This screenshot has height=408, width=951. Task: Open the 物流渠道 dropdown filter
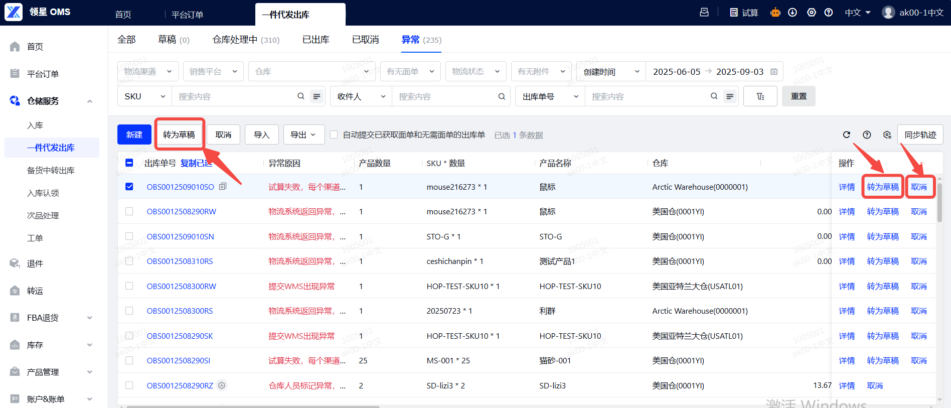click(x=147, y=72)
